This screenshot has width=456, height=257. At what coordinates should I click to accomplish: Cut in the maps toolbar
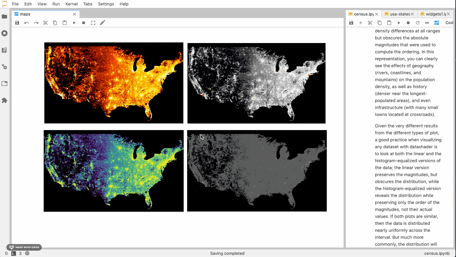pyautogui.click(x=46, y=23)
